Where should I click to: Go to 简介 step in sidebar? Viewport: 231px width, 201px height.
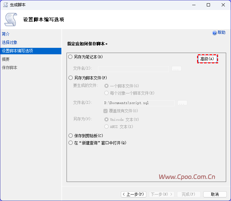coord(5,34)
